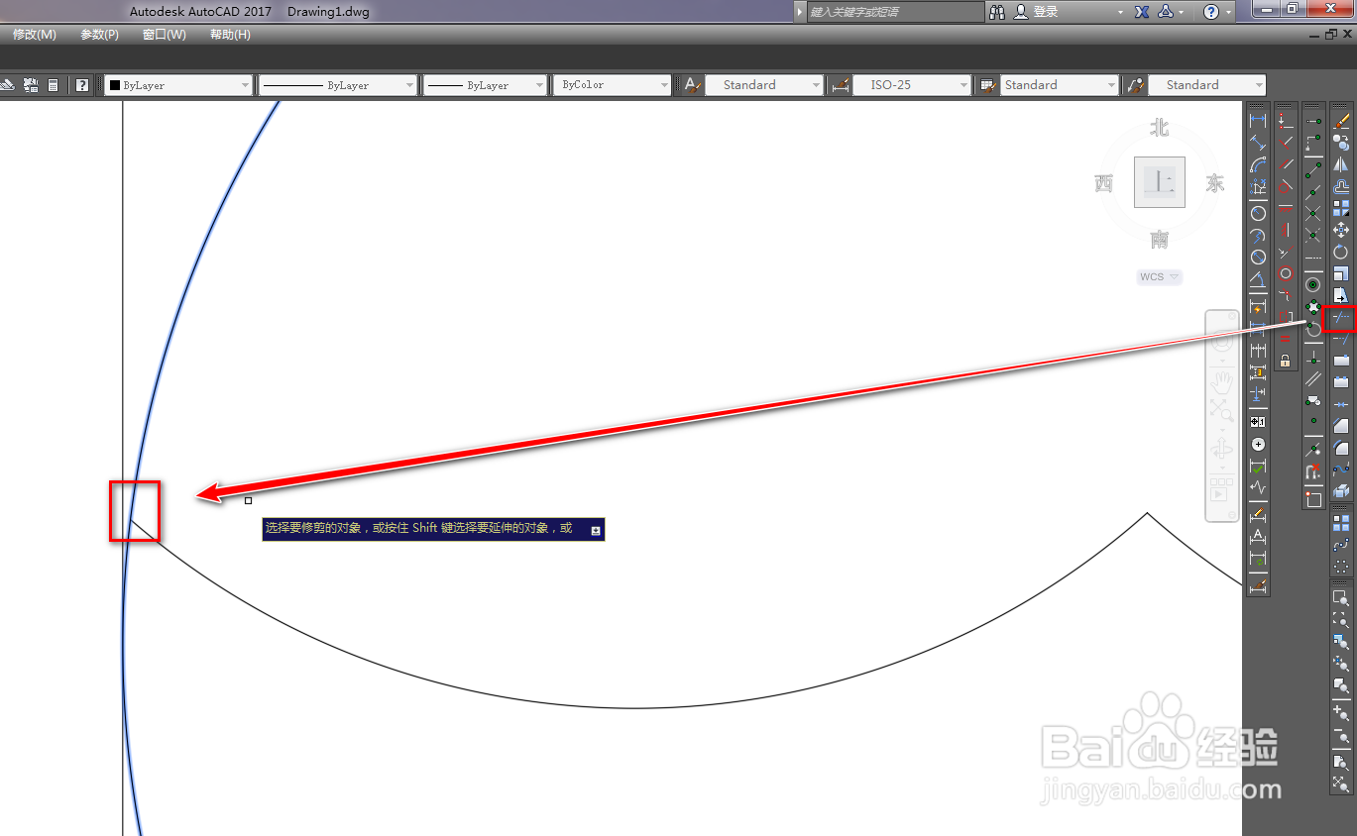Expand the command prompt options arrow
Screen dimensions: 1357x836
(596, 530)
